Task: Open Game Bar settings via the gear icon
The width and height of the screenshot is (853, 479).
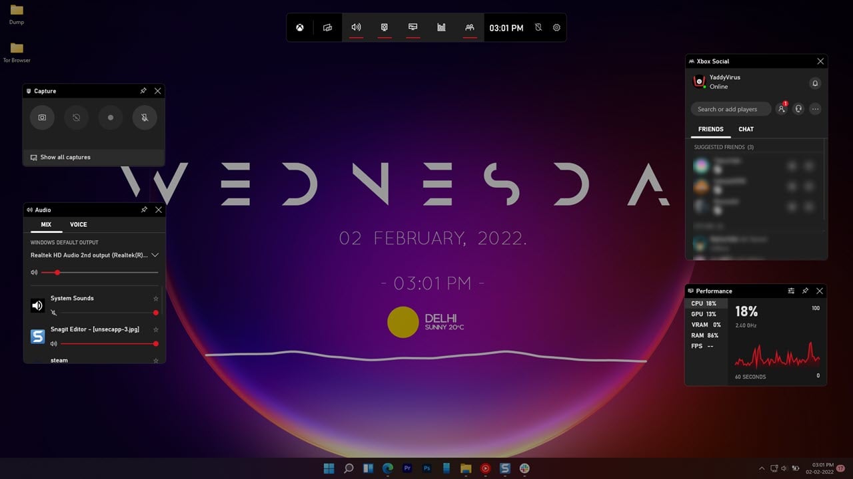Action: tap(556, 27)
